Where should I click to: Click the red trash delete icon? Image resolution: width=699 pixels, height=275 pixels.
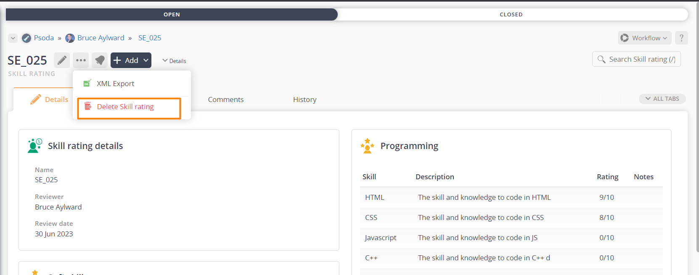87,106
